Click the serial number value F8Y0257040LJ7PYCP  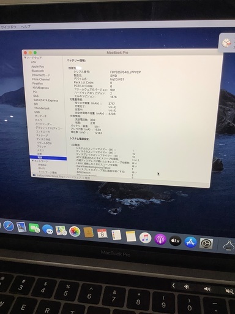(x=125, y=72)
